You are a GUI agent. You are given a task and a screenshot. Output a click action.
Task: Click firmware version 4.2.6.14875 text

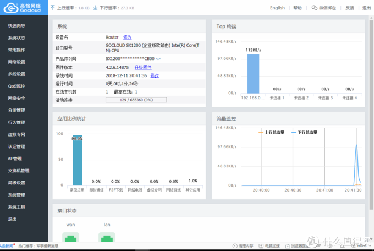[x=117, y=67]
